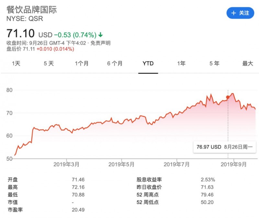Click the NYSE: QSR ticker label
The width and height of the screenshot is (259, 219).
[25, 19]
